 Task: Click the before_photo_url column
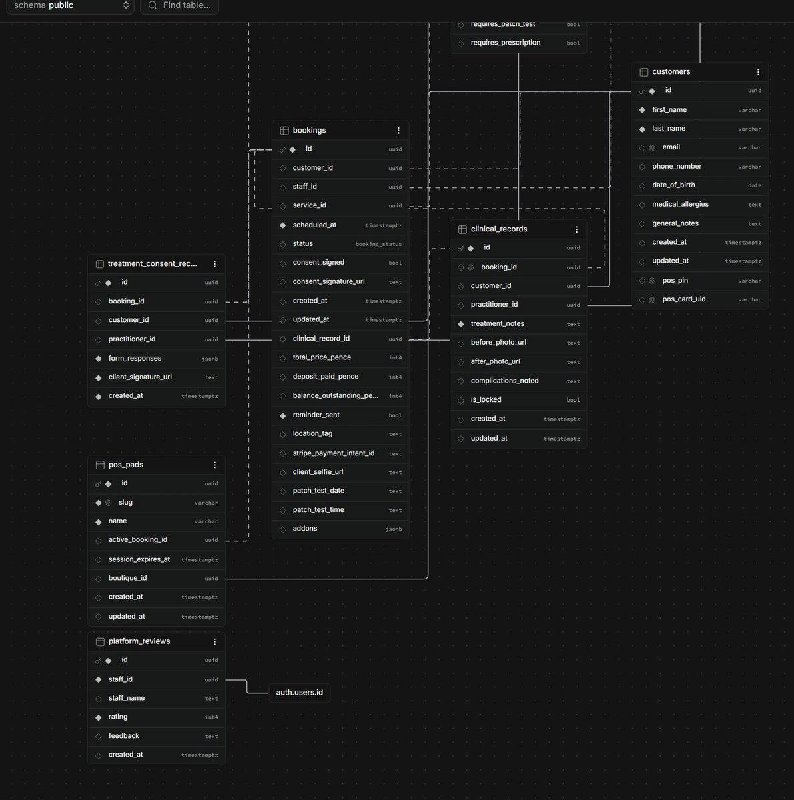point(518,343)
